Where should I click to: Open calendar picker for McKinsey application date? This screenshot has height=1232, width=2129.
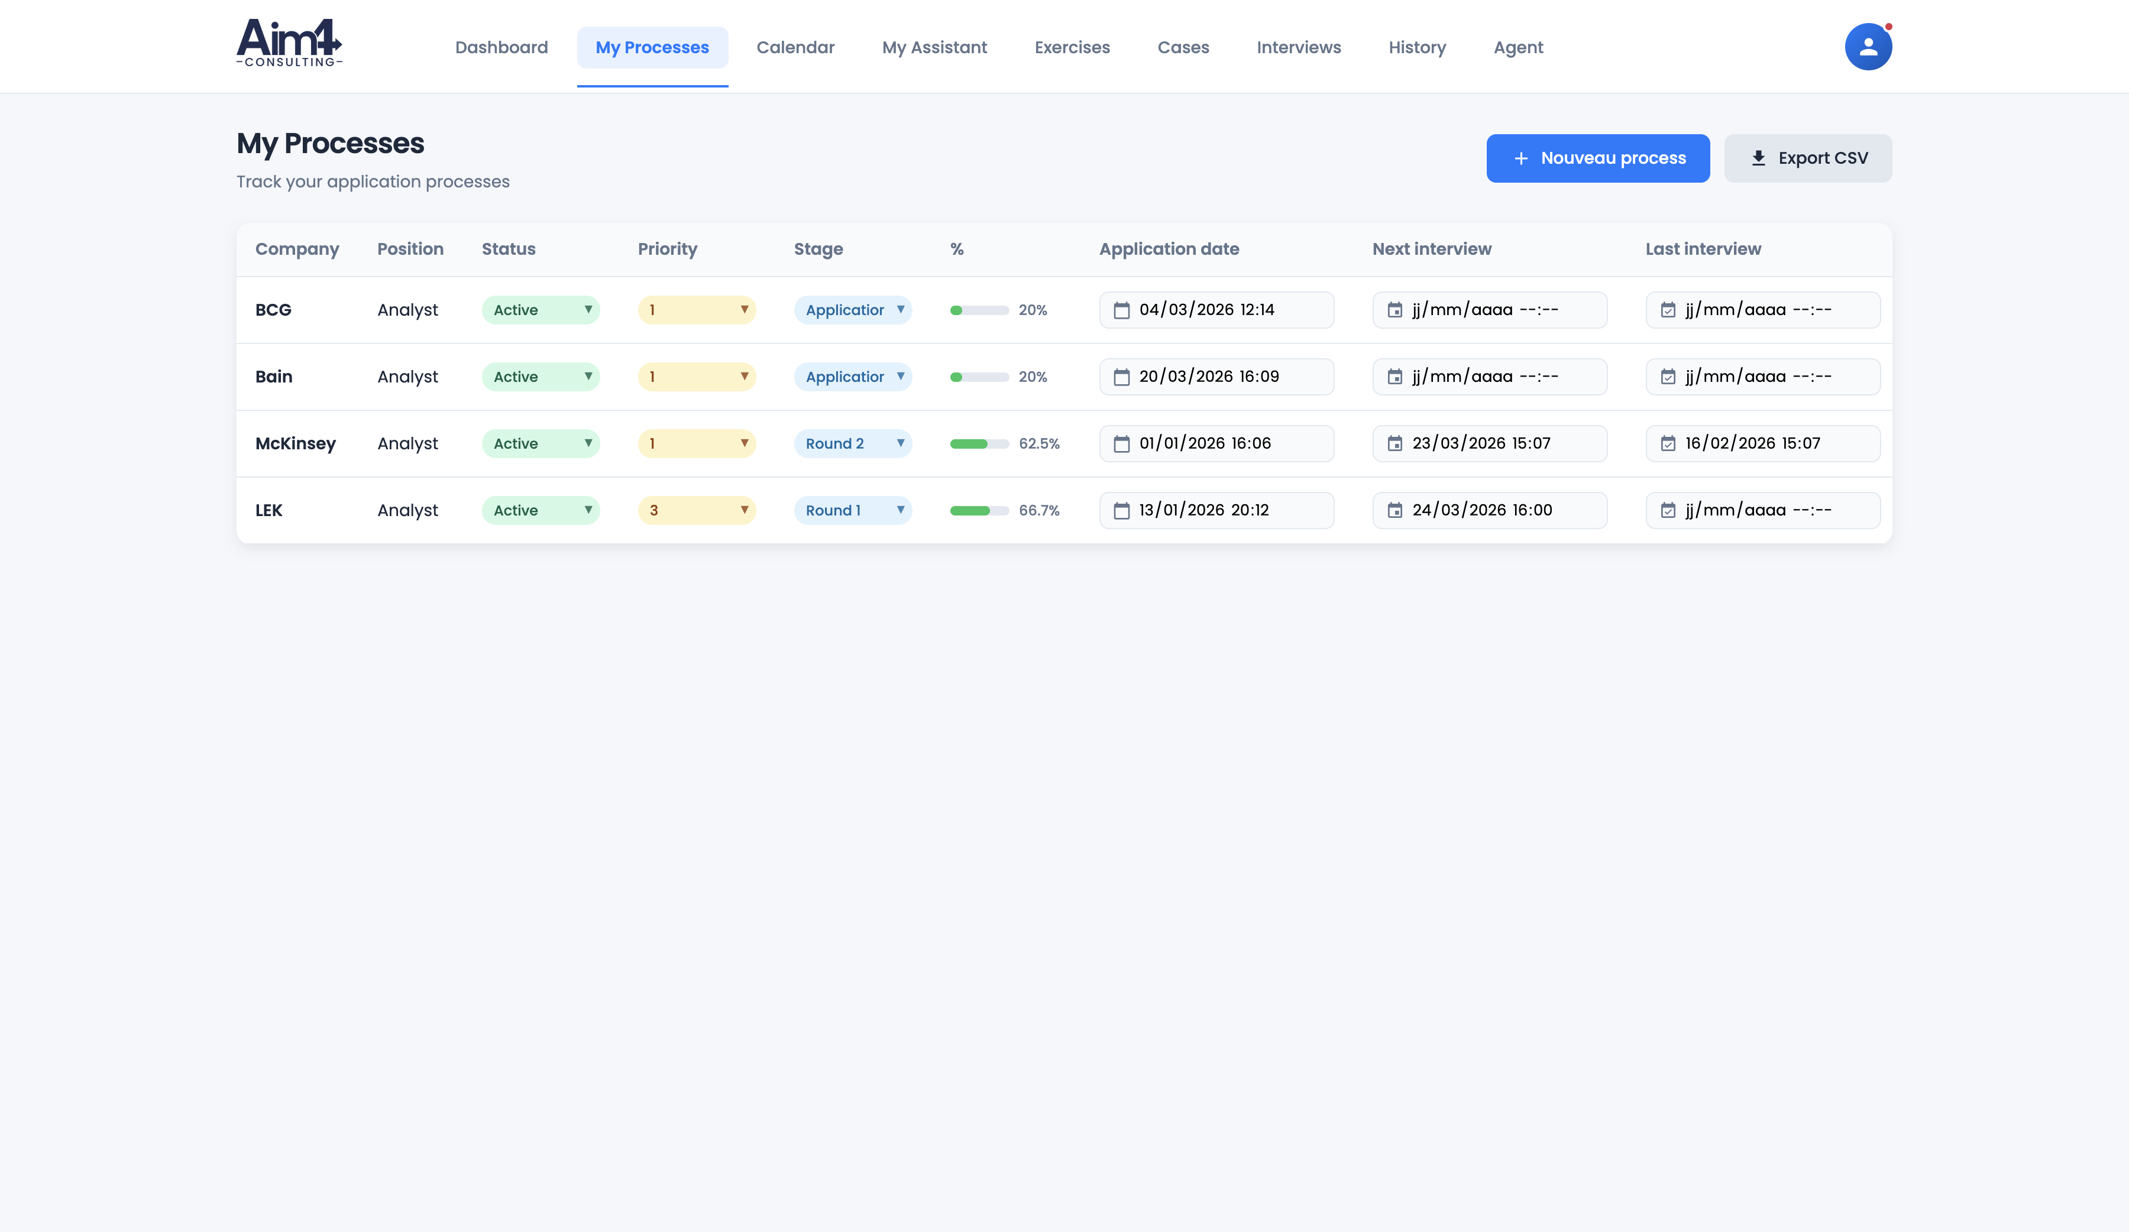coord(1121,443)
